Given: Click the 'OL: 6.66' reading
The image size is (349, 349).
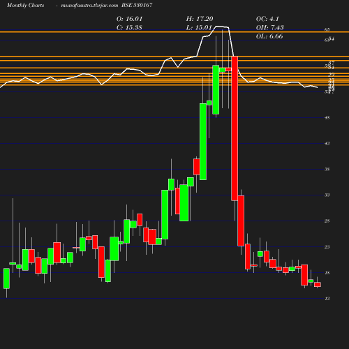Looking at the screenshot, I should pyautogui.click(x=269, y=36).
